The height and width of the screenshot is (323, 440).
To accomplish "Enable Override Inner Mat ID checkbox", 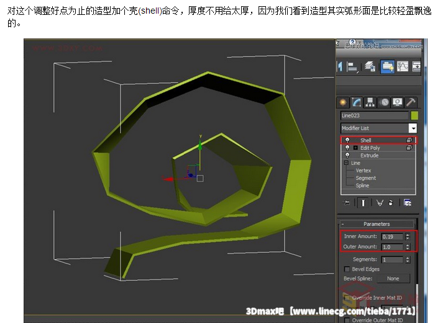I will [x=347, y=298].
